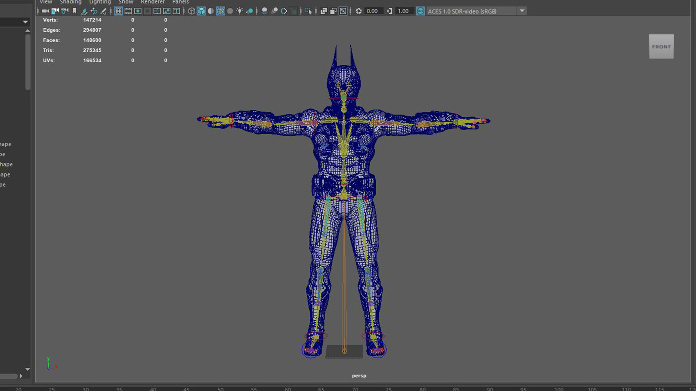Toggle Wireframe on Shaded icon
The height and width of the screenshot is (391, 696).
(221, 11)
